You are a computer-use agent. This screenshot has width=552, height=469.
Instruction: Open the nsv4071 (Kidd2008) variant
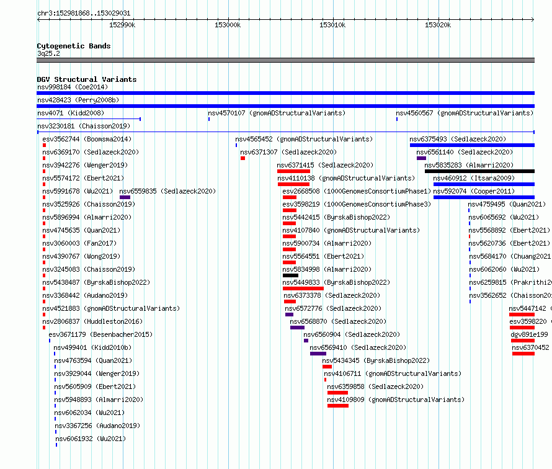click(x=71, y=113)
